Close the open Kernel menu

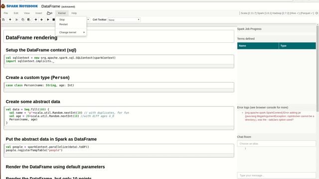tap(62, 13)
